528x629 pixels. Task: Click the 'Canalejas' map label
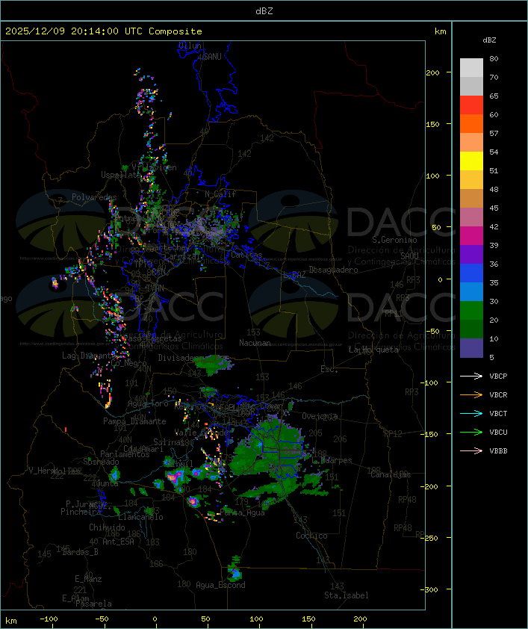[x=391, y=474]
